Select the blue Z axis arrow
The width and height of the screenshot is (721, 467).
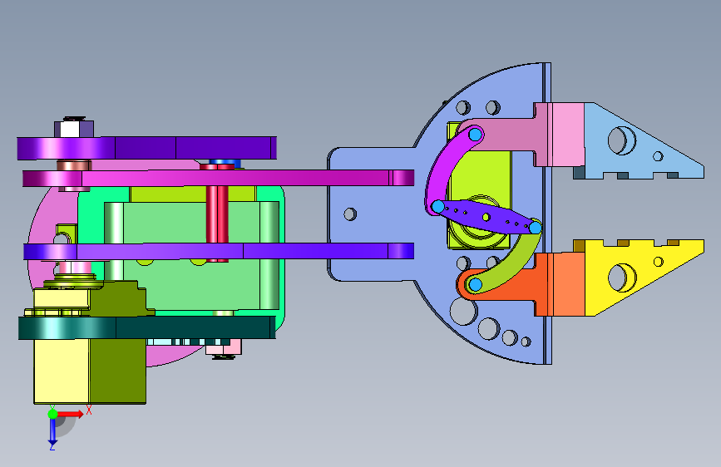[x=52, y=431]
